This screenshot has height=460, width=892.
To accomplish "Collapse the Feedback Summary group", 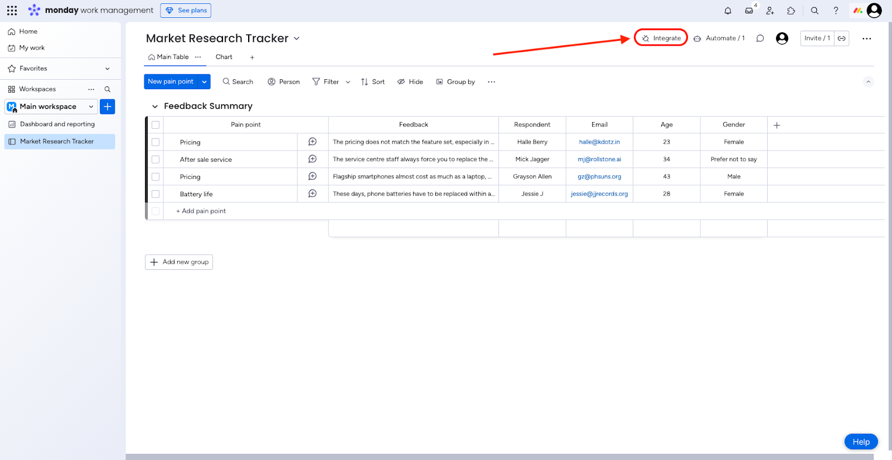I will [x=155, y=106].
